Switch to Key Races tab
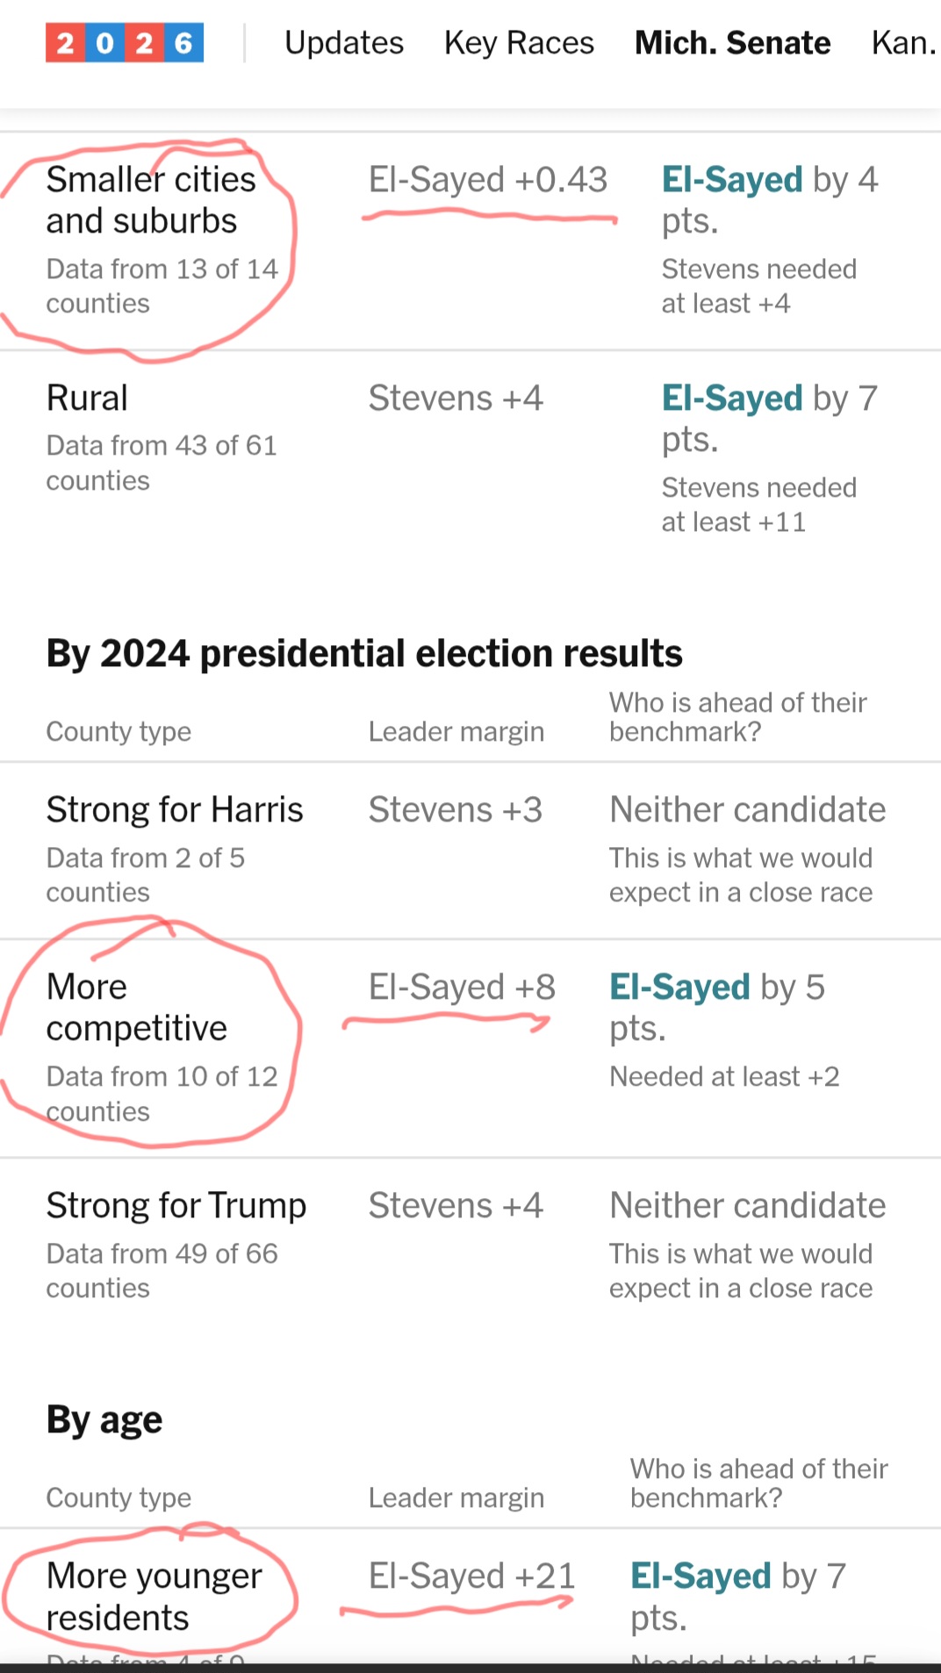The width and height of the screenshot is (941, 1673). (x=519, y=43)
